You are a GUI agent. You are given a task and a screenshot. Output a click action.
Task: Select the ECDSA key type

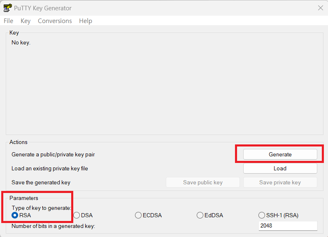(148, 215)
